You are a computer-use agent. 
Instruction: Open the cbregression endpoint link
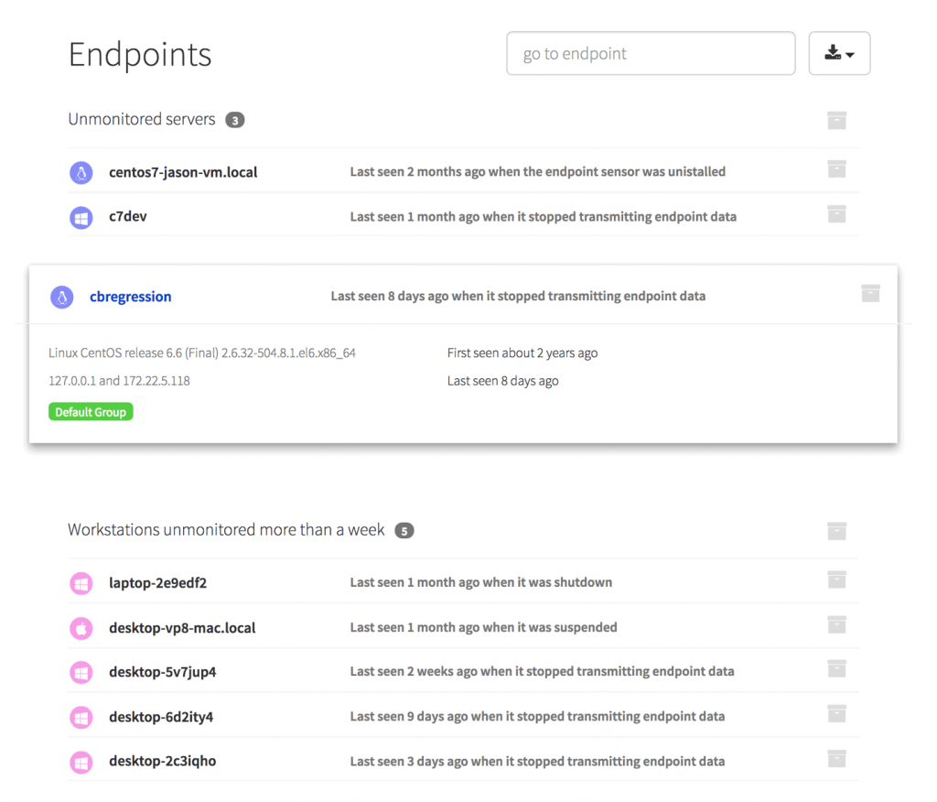point(130,297)
